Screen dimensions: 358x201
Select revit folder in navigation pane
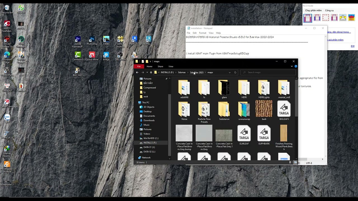[145, 97]
